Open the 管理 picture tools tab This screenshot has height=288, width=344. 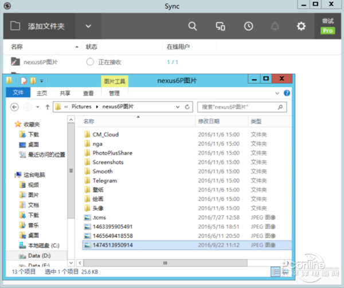[114, 93]
